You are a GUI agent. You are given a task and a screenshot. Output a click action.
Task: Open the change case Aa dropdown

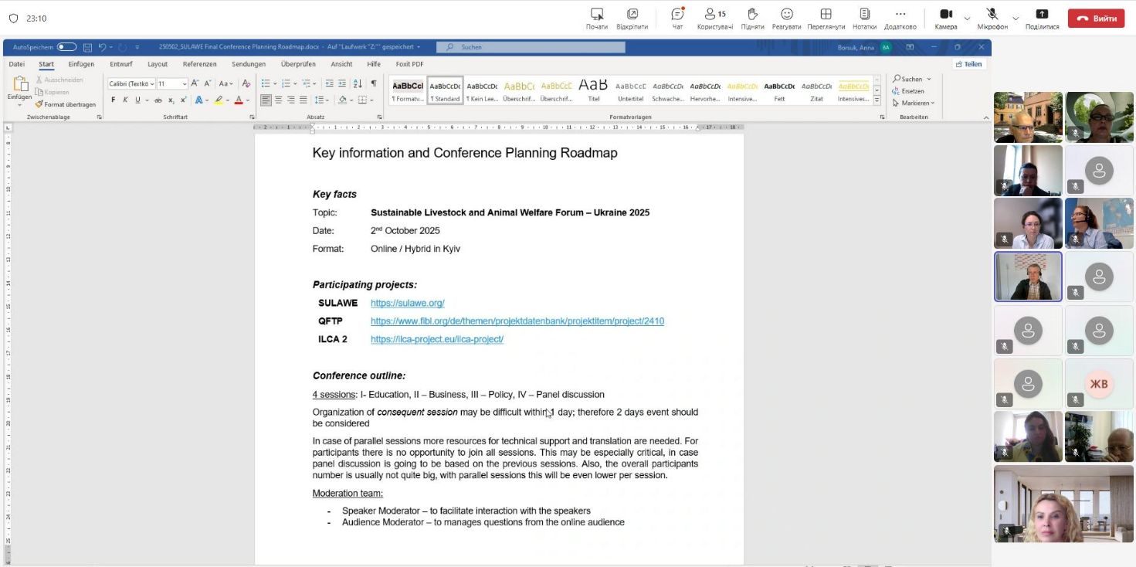[226, 83]
